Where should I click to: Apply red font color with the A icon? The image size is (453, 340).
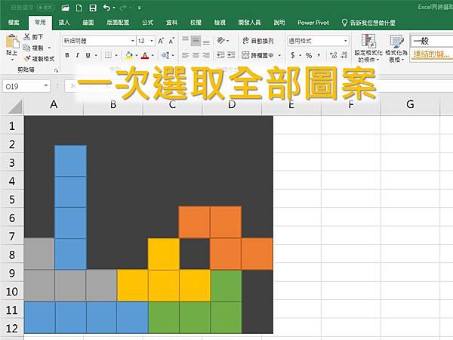[145, 55]
